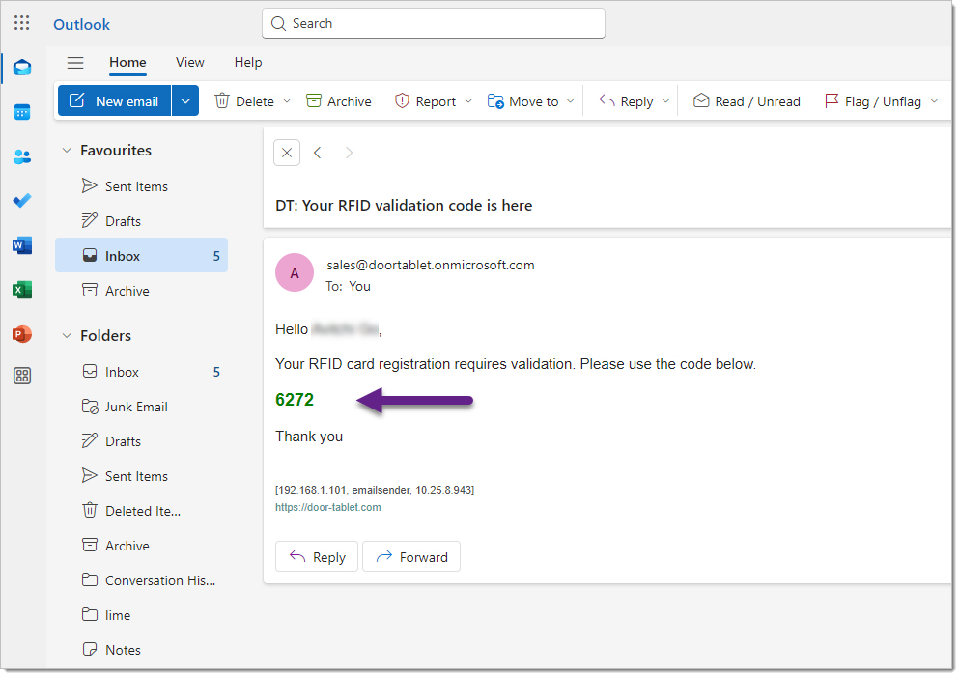Screen dimensions: 960x677
Task: Click the More apps icon in sidebar
Action: tap(22, 377)
